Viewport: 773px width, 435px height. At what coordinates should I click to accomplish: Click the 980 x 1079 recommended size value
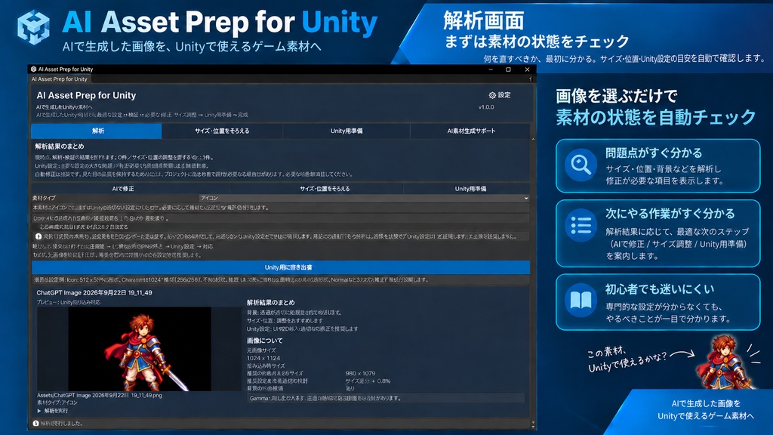pyautogui.click(x=360, y=373)
